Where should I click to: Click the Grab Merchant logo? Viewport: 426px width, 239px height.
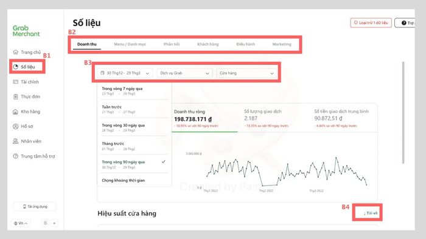pyautogui.click(x=26, y=31)
